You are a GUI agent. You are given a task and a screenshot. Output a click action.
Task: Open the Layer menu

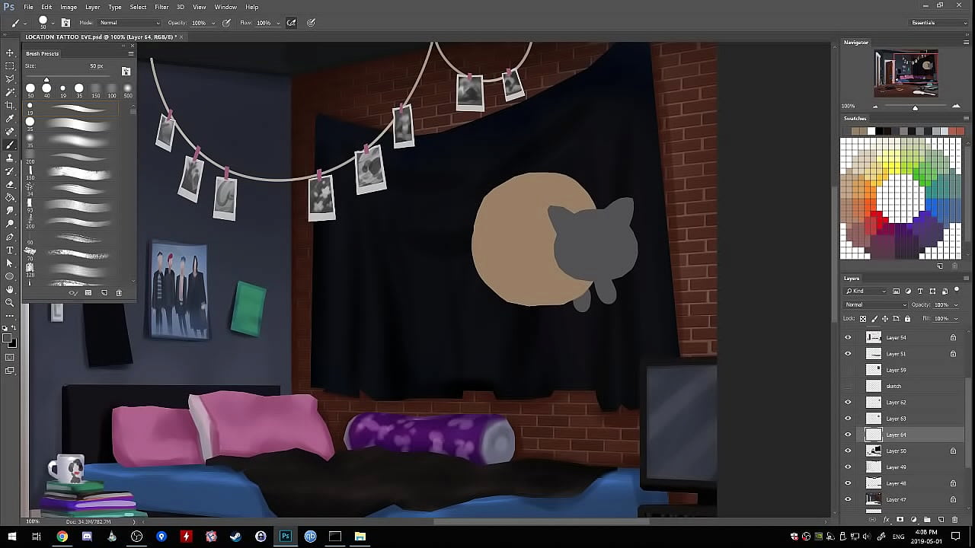(92, 7)
